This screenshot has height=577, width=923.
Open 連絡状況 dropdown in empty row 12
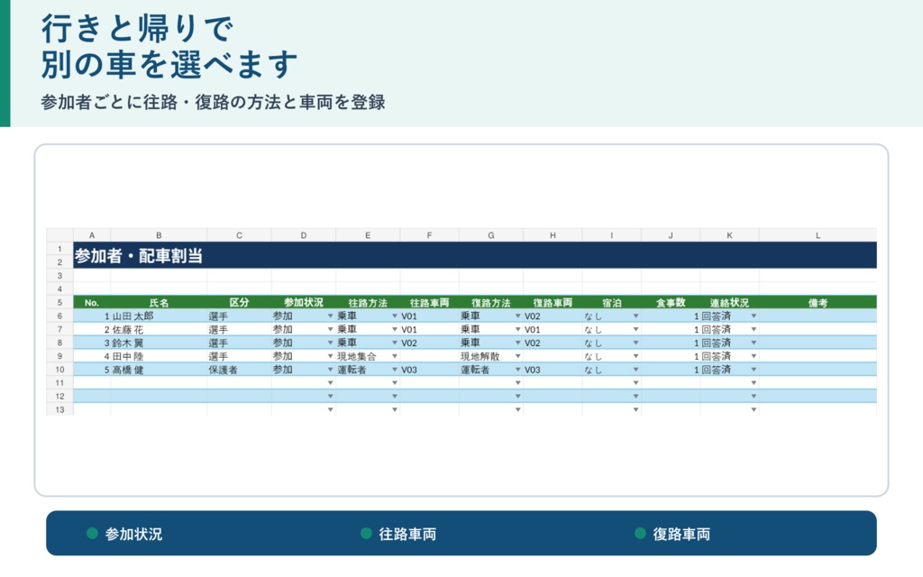click(x=754, y=397)
